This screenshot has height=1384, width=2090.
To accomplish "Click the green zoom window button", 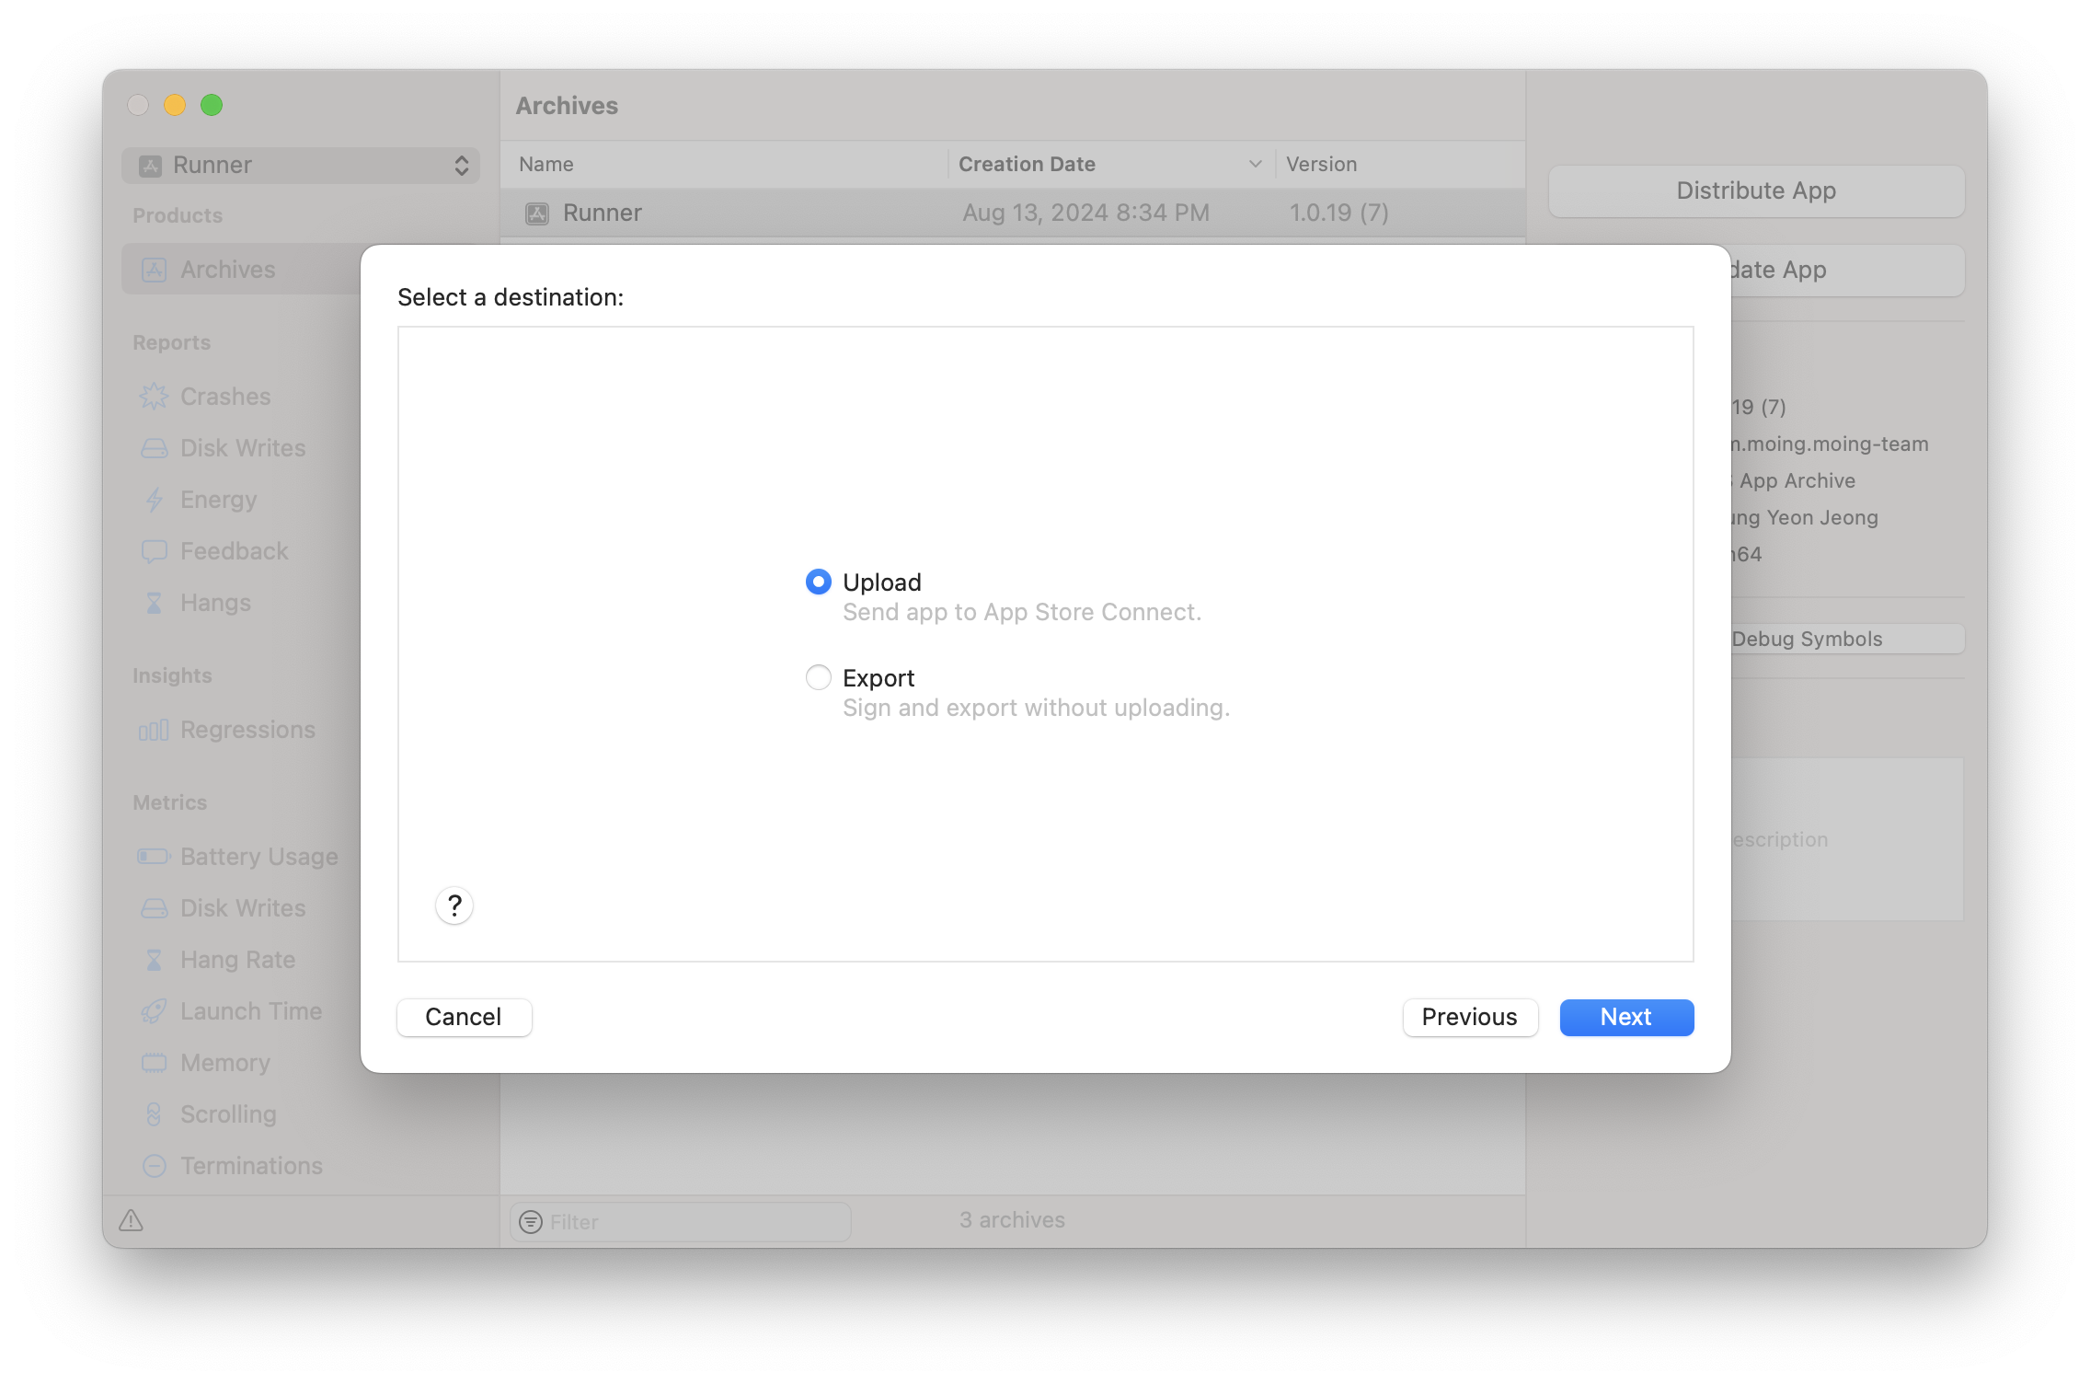I will 212,105.
